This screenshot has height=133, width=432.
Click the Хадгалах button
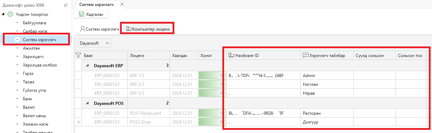click(x=91, y=14)
